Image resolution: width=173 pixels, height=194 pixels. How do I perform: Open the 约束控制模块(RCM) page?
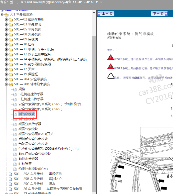(33, 169)
